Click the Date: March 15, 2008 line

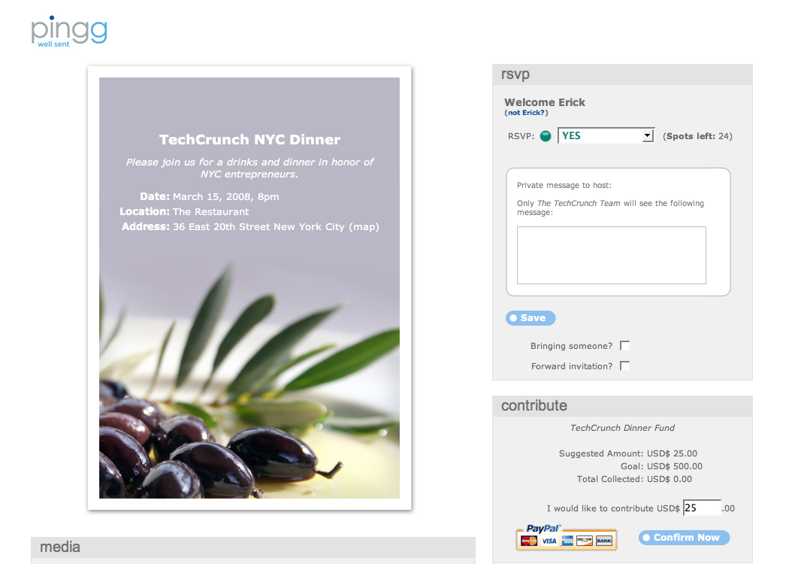click(x=210, y=197)
